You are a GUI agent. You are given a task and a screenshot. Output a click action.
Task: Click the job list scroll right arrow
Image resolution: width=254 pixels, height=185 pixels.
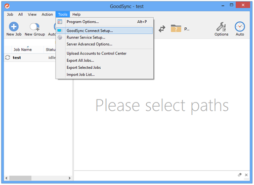pyautogui.click(x=69, y=178)
